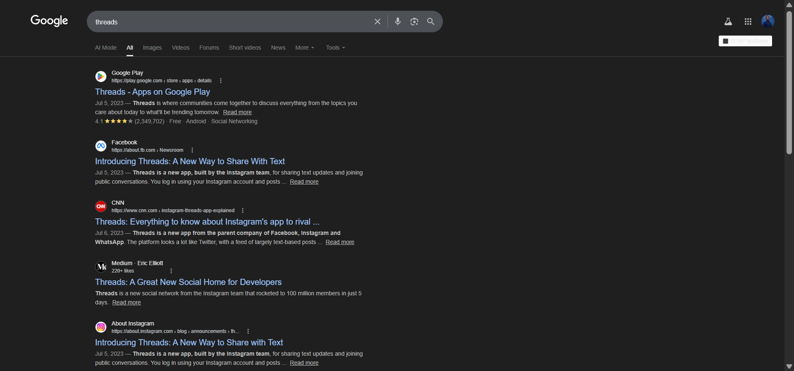Switch to Short videos tab
Screen dimensions: 794x371
point(245,48)
